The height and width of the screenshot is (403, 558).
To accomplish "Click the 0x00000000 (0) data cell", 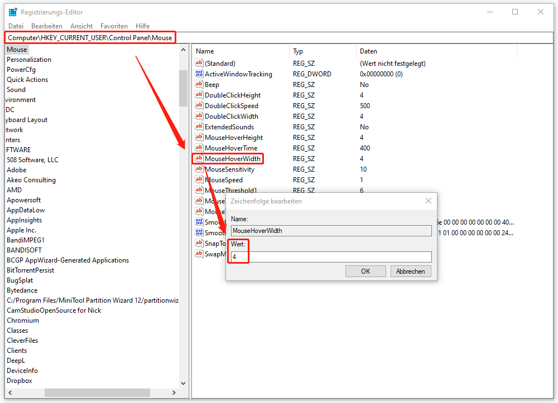I will point(381,74).
